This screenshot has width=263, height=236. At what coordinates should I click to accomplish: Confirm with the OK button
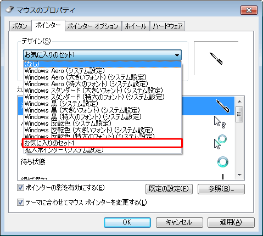(127, 222)
